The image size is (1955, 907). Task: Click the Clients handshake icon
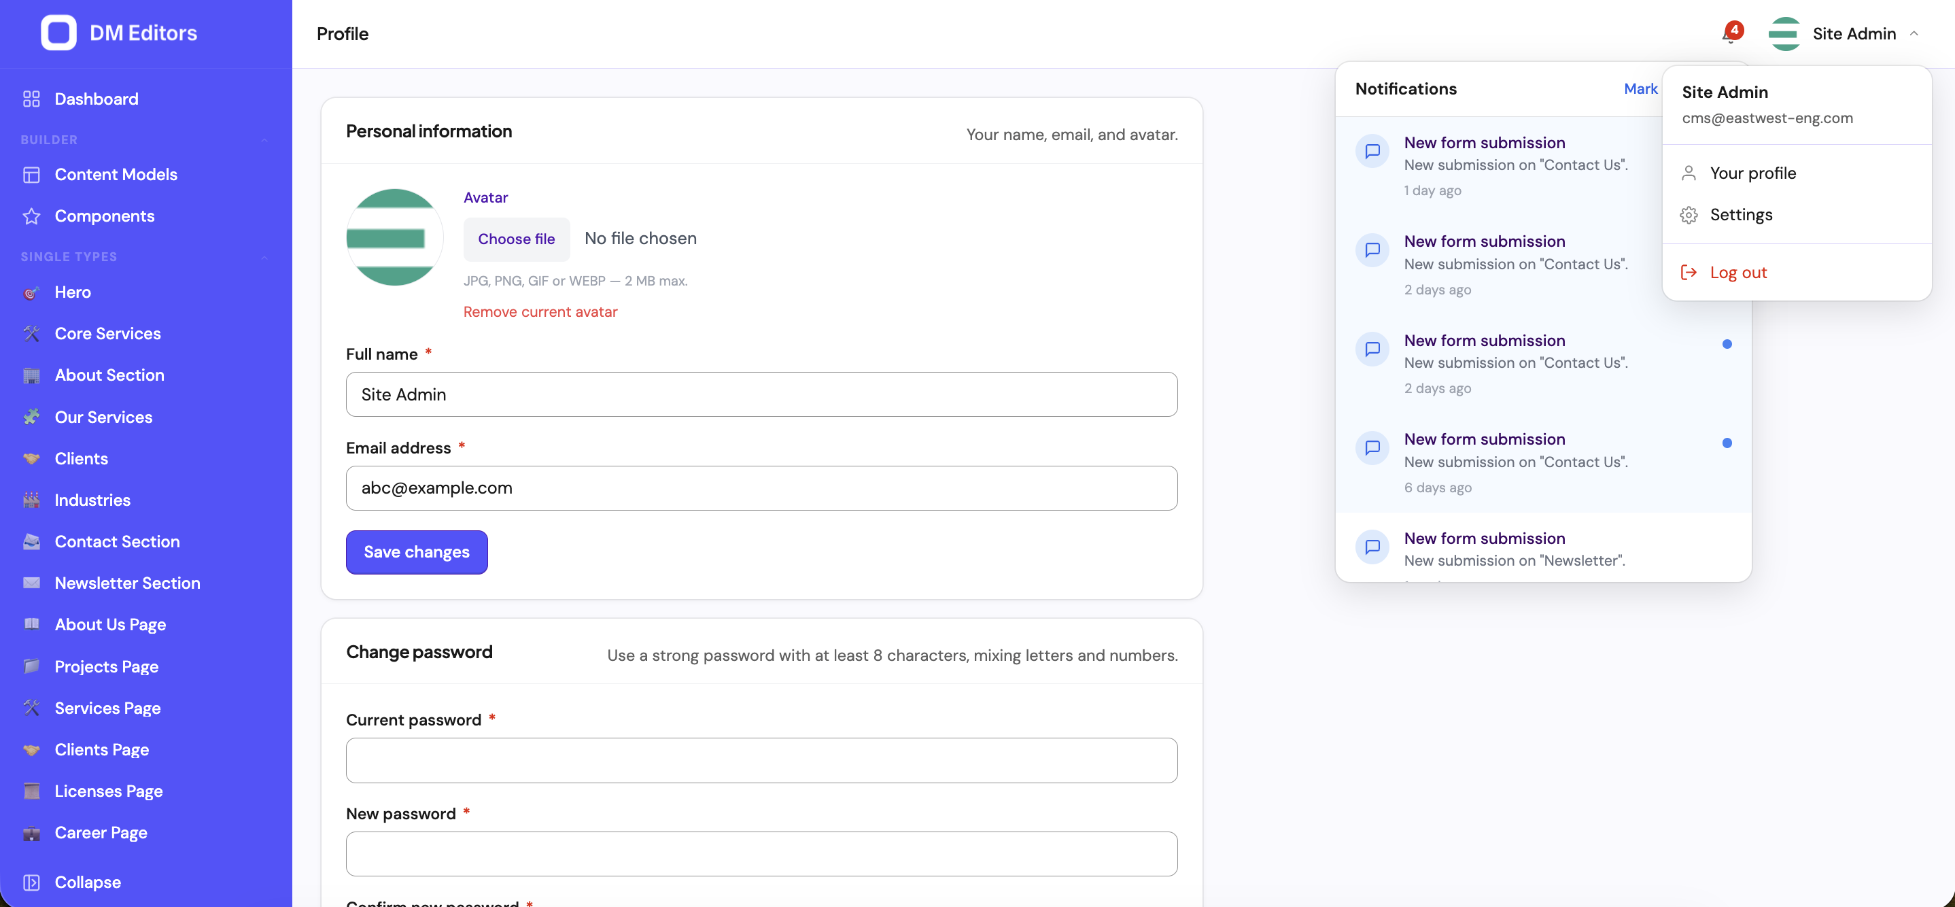[31, 458]
